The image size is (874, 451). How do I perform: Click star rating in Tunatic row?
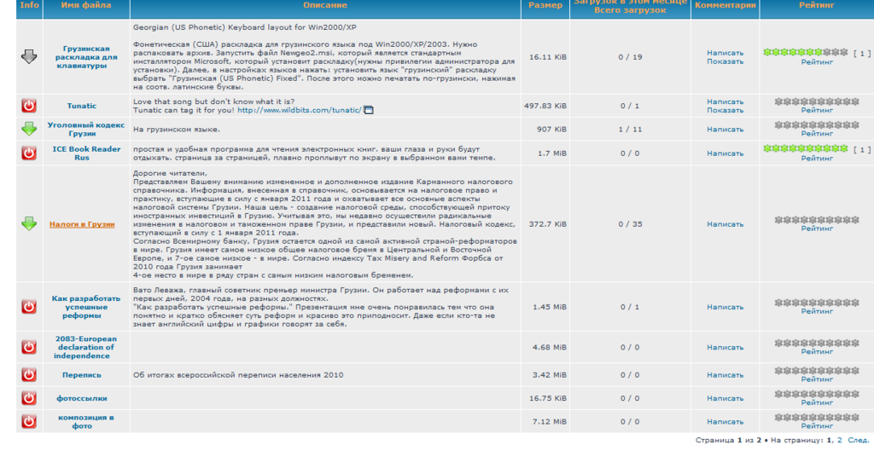(x=817, y=101)
